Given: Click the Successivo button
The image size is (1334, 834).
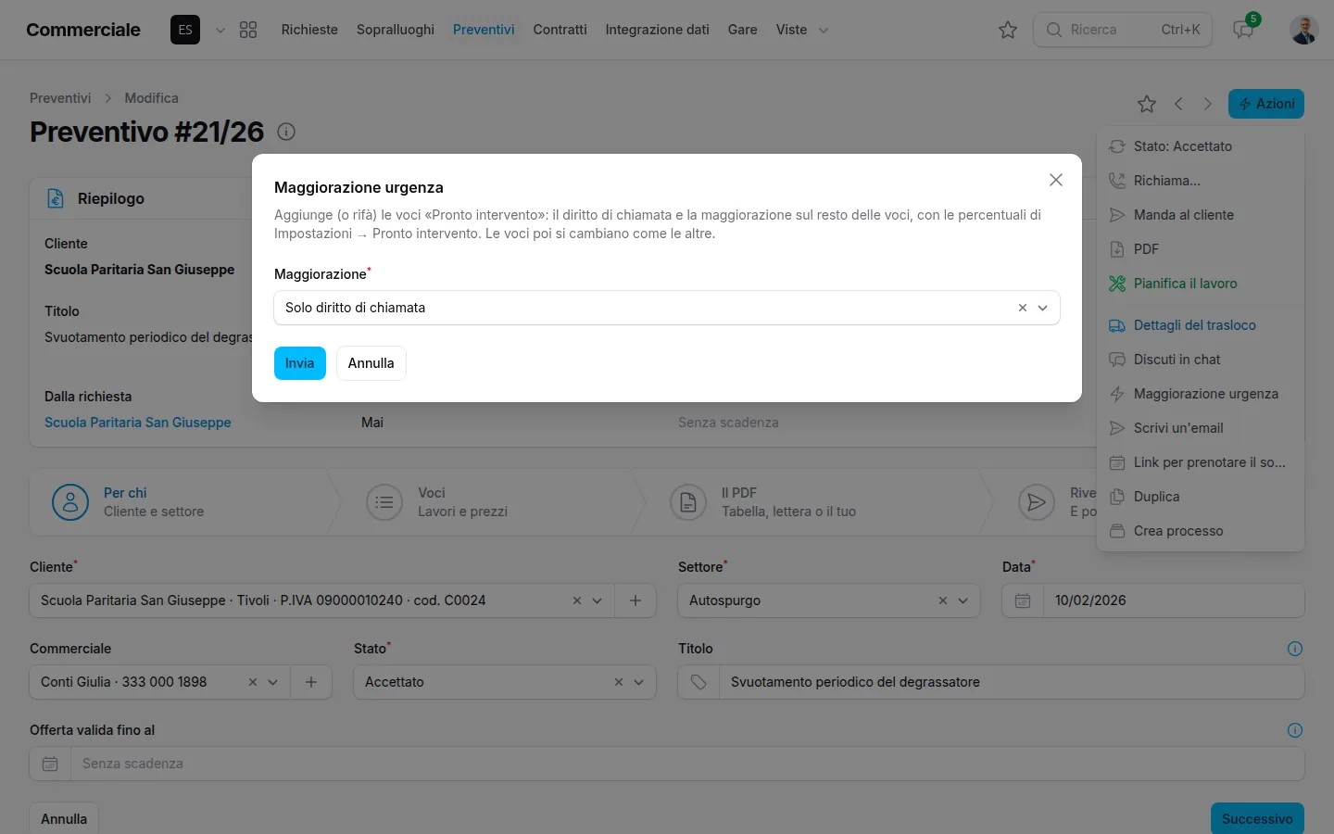Looking at the screenshot, I should pos(1257,818).
